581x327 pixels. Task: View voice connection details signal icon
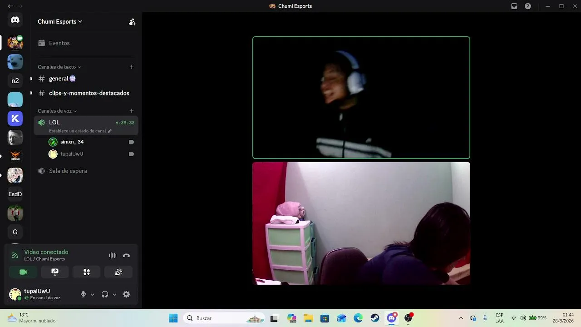click(x=15, y=255)
